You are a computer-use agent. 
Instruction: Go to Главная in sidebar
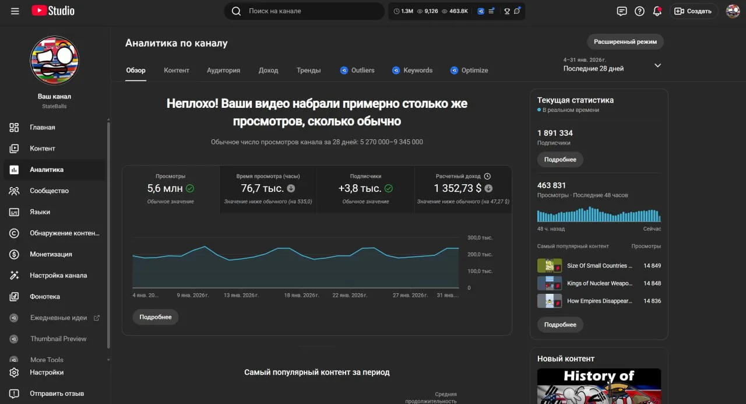pyautogui.click(x=55, y=127)
